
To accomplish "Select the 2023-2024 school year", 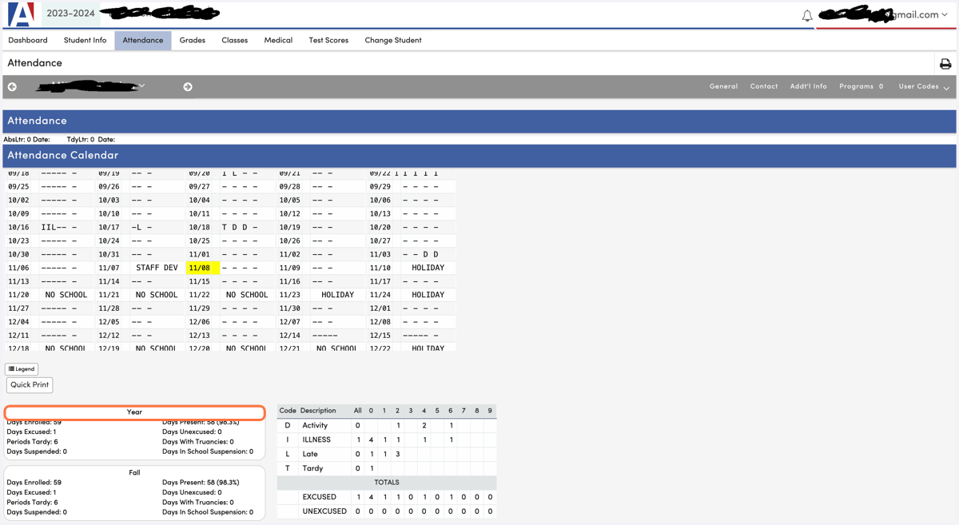I will pyautogui.click(x=70, y=14).
